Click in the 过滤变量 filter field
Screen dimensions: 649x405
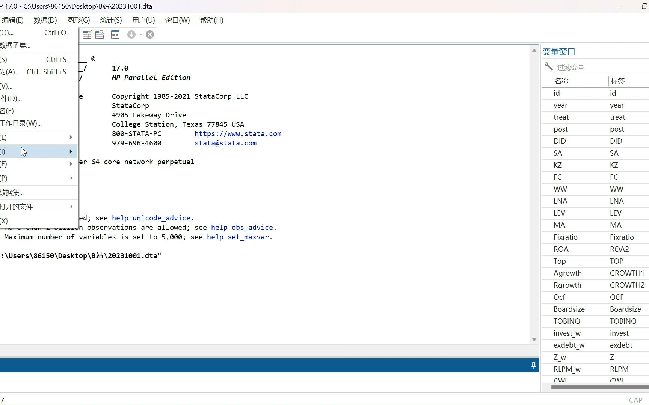(x=602, y=67)
